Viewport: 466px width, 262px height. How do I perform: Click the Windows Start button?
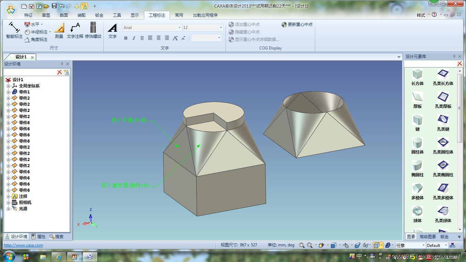[9, 256]
